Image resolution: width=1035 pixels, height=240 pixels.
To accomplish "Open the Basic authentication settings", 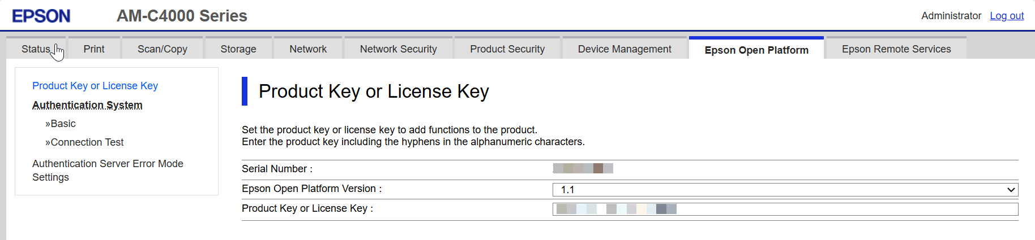I will tap(62, 124).
